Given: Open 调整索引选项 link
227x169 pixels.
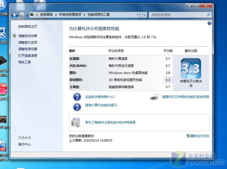Looking at the screenshot, I should pos(28,42).
